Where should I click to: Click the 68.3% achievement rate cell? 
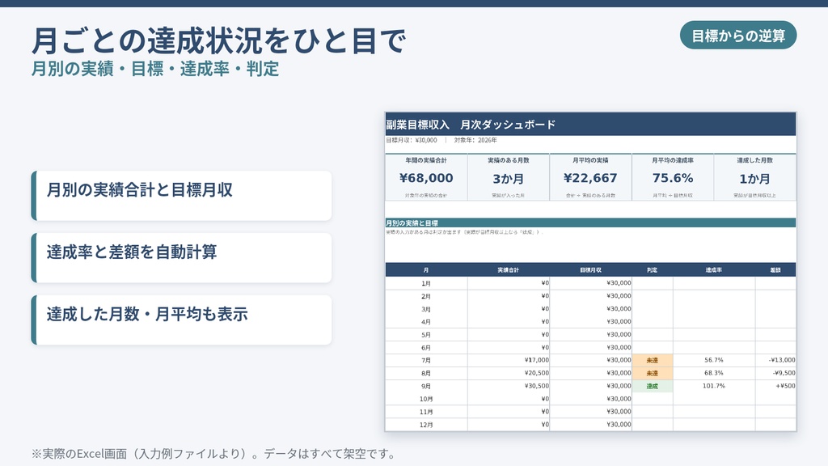point(713,373)
